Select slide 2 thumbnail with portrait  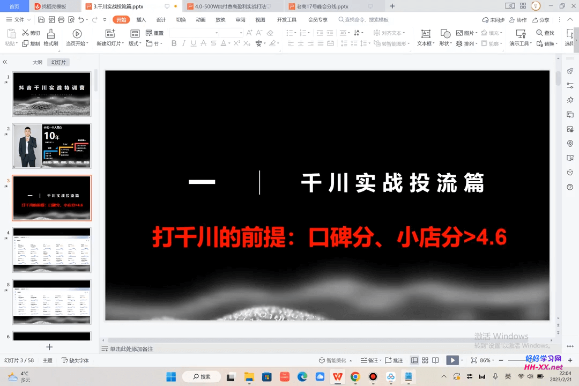tap(51, 146)
